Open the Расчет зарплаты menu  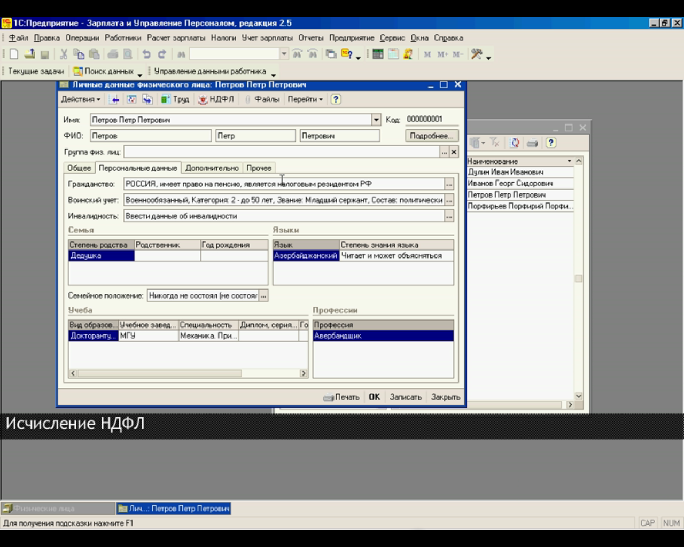(x=176, y=38)
